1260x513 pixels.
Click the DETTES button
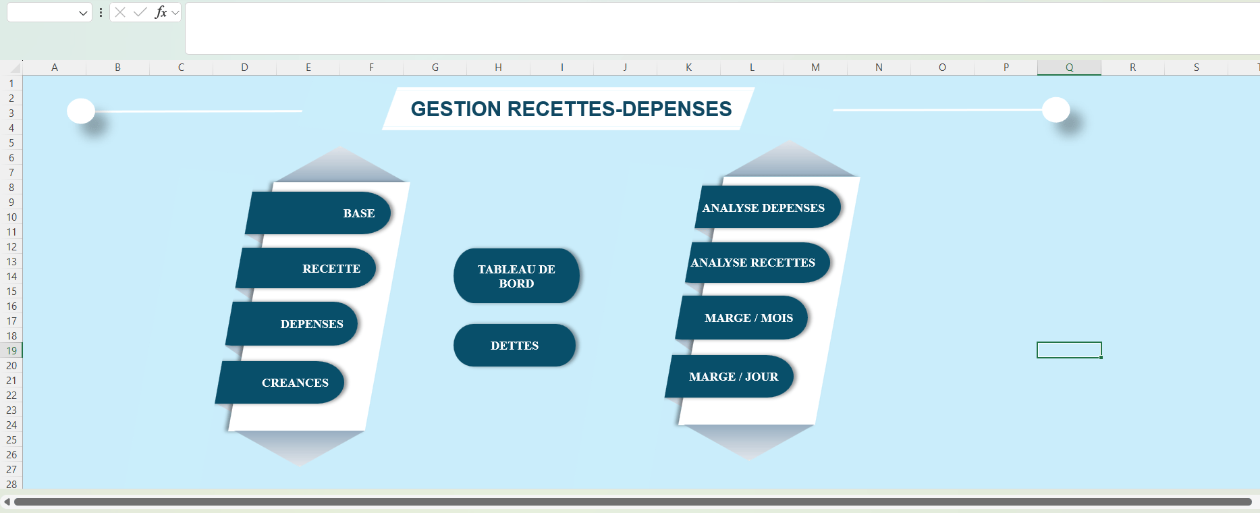click(514, 345)
